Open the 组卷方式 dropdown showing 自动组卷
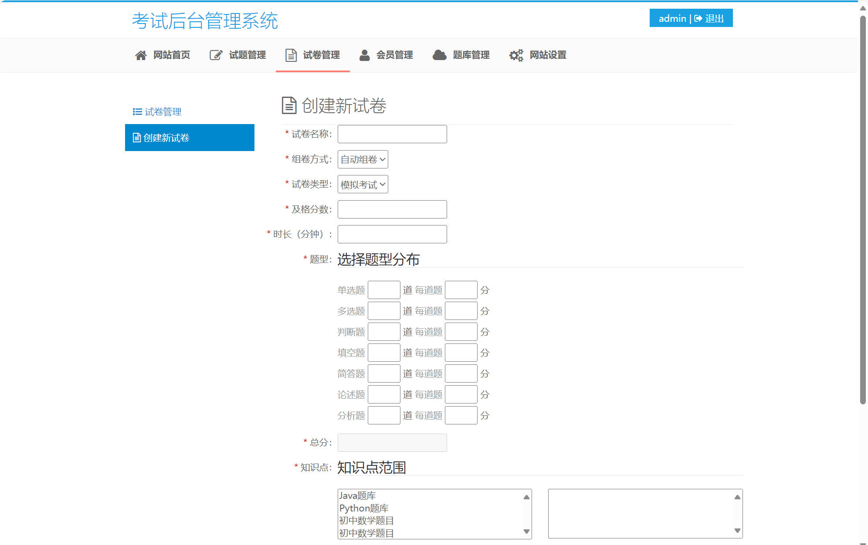The image size is (868, 545). 362,159
